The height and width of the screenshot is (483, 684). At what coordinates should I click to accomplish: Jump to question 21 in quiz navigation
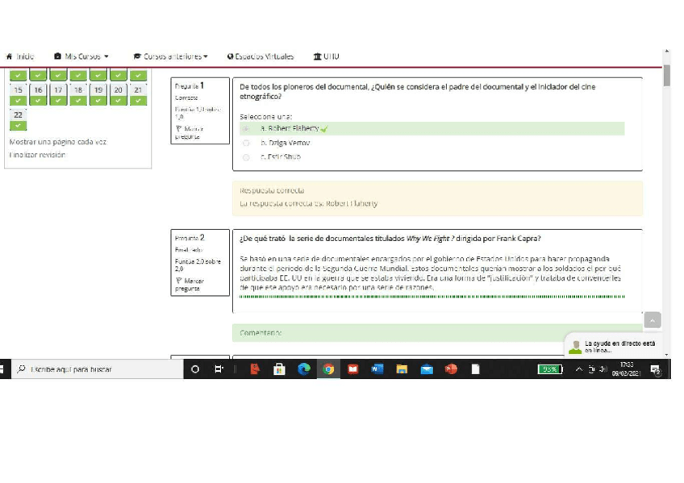click(138, 94)
